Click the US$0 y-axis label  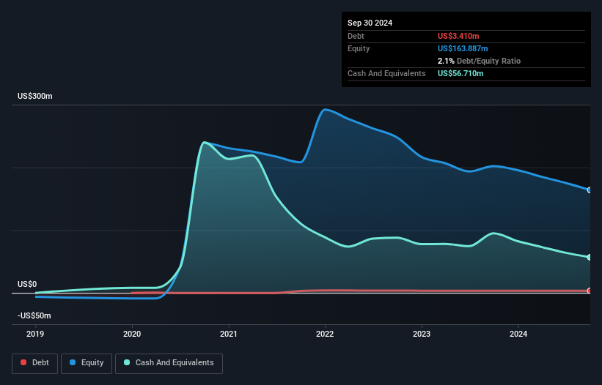pyautogui.click(x=27, y=284)
